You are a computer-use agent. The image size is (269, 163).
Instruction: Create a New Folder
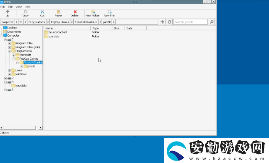coord(93,13)
